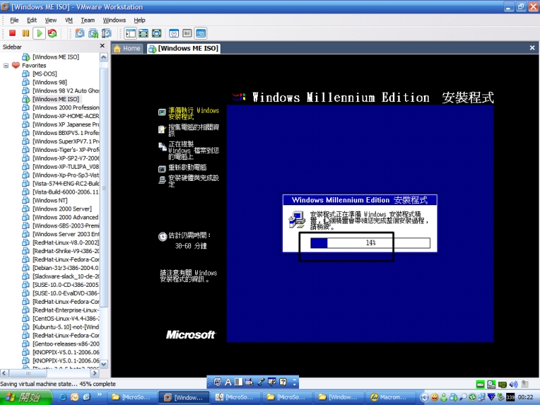Viewport: 540px width, 405px height.
Task: Select [Windows Server 2003 Ent] entry
Action: tap(65, 234)
